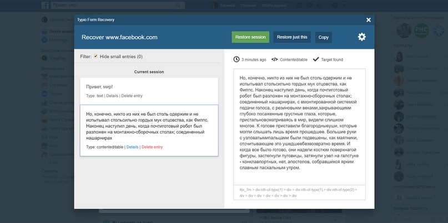This screenshot has width=448, height=223.
Task: Open Messenger in Facebook left sidebar
Action: click(55, 40)
